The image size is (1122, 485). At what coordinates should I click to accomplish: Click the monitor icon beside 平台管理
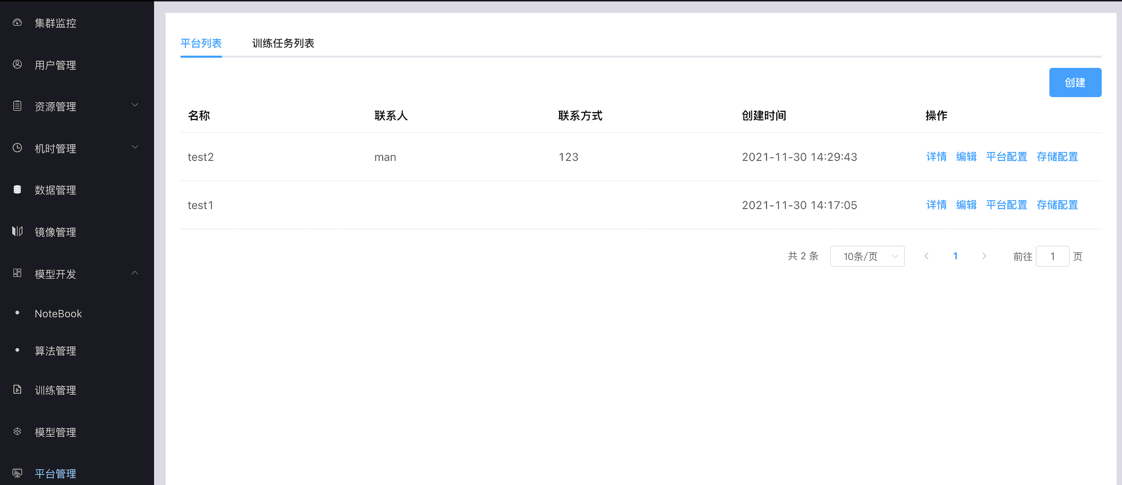point(17,473)
